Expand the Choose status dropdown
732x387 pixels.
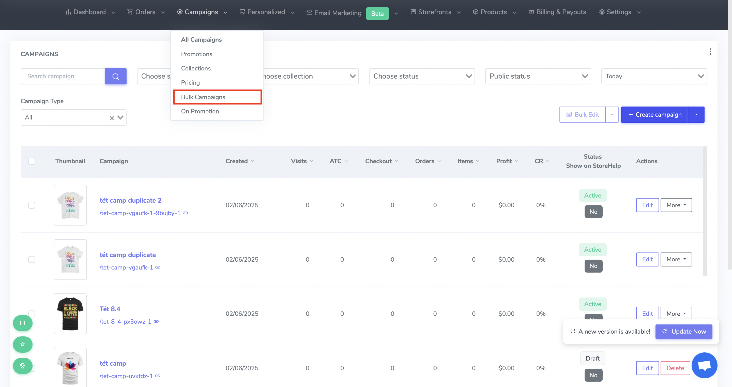(x=422, y=76)
